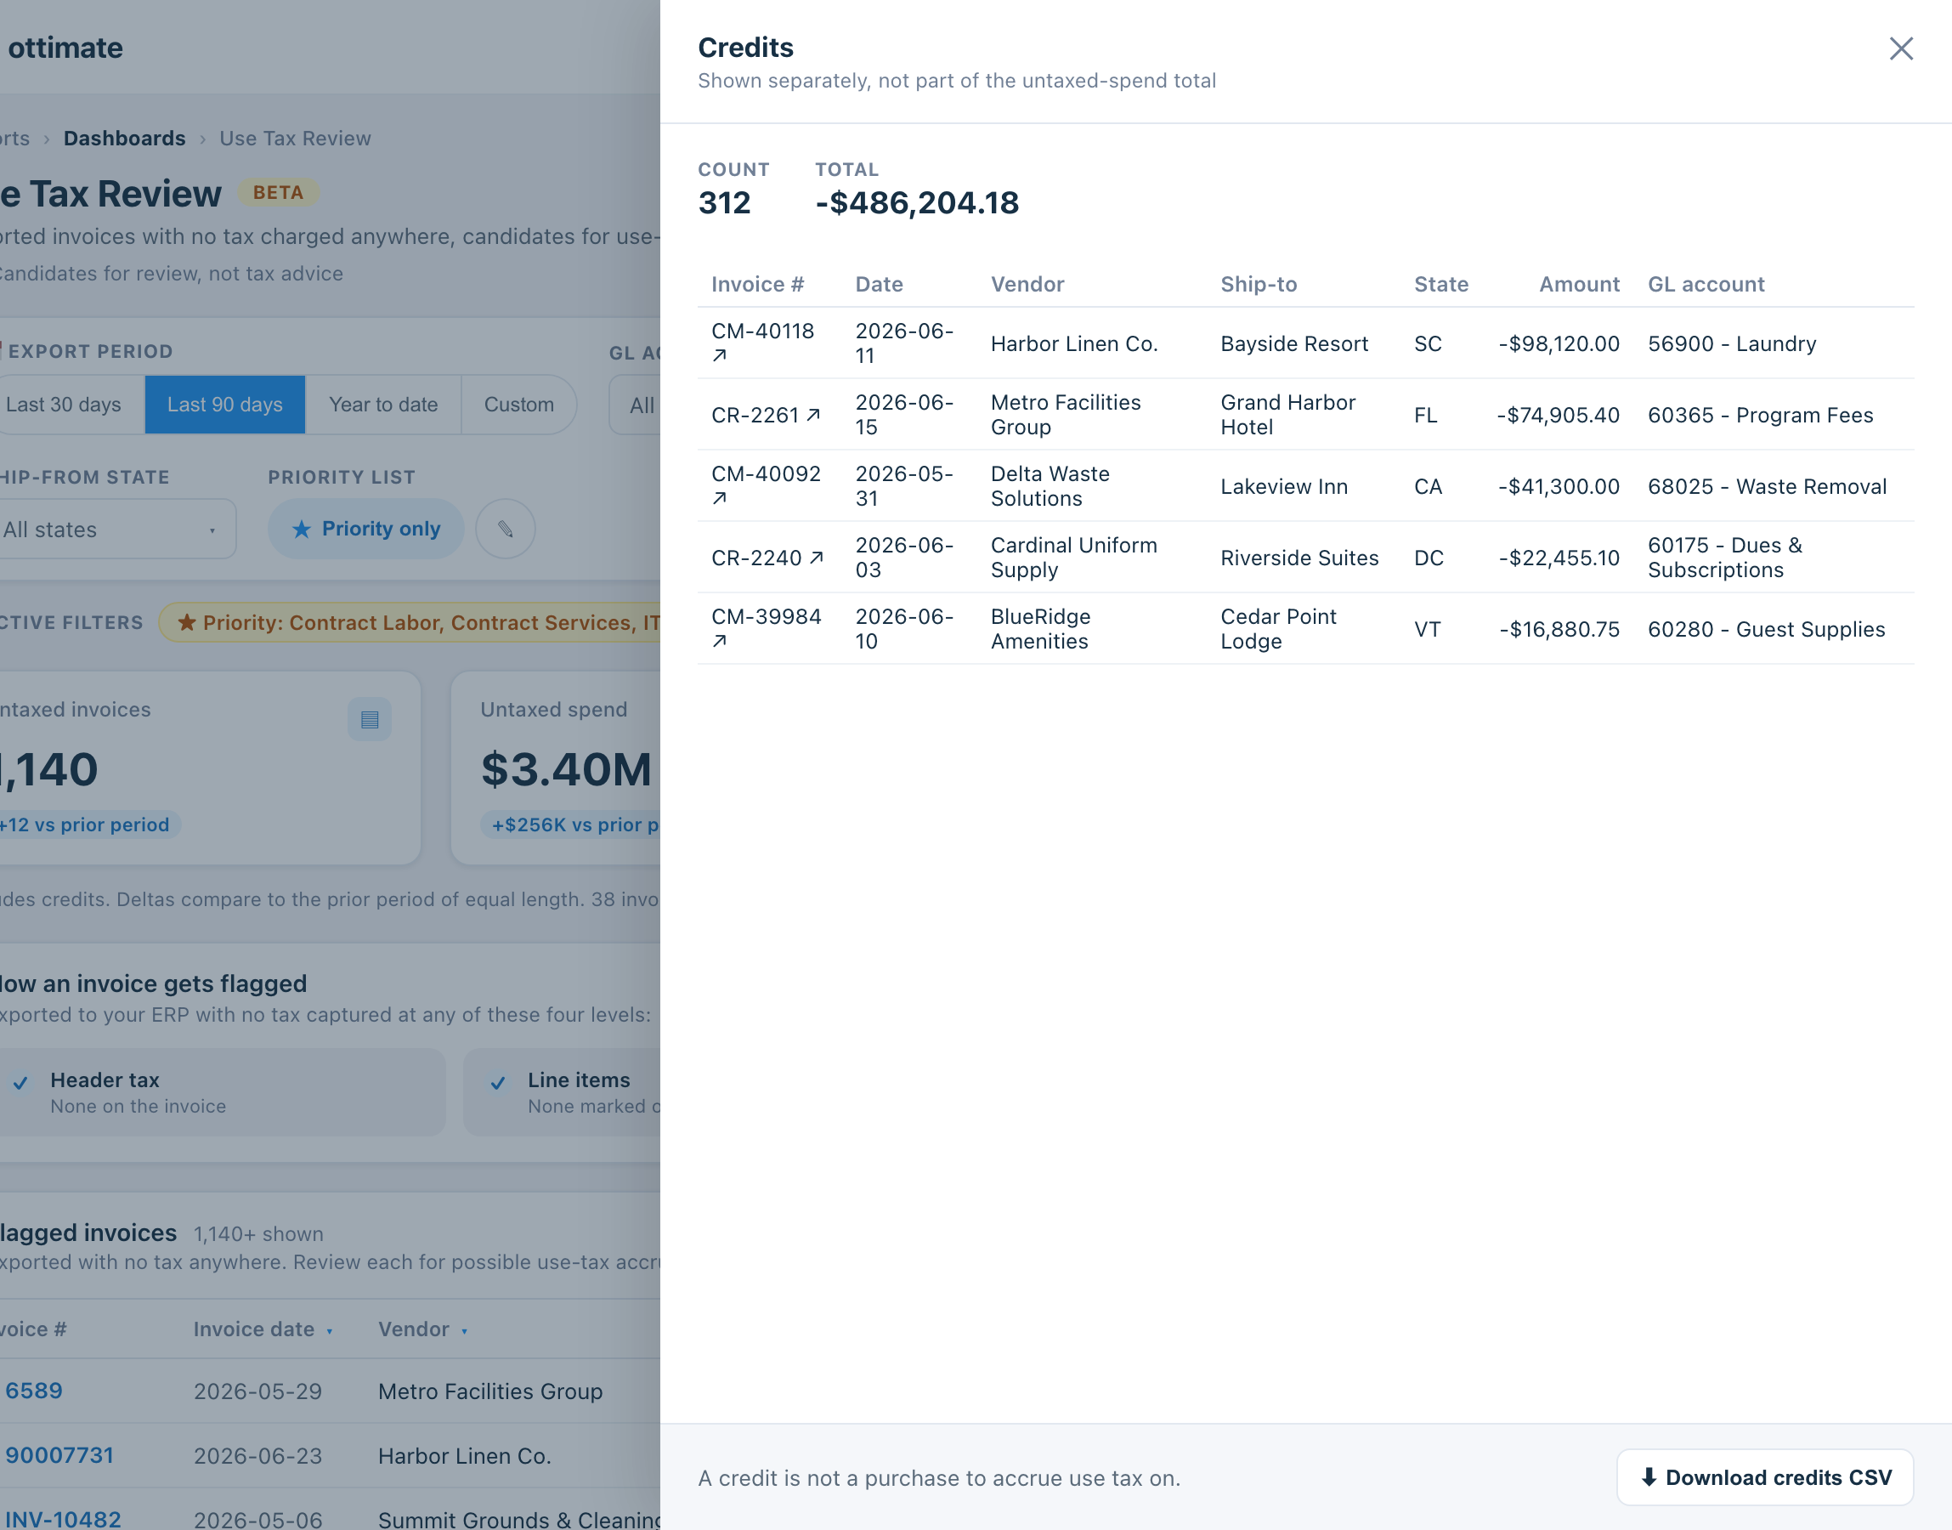This screenshot has width=1952, height=1530.
Task: Open credit invoice CM-39984
Action: point(766,617)
